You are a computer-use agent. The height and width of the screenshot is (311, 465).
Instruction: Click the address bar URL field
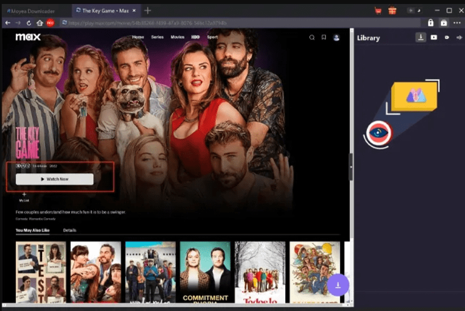240,23
